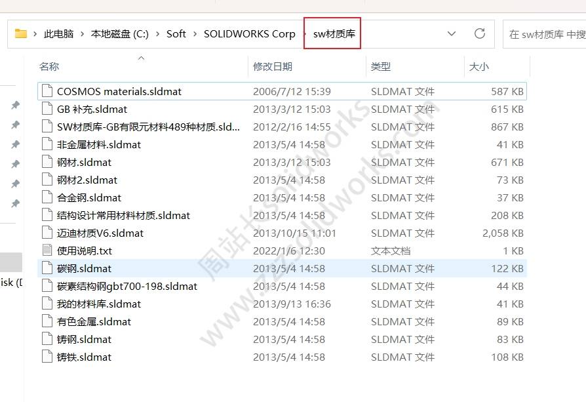Expand chevron after SOLIDWORKS Corp breadcrumb
586x402 pixels.
(303, 34)
